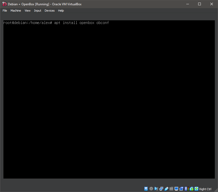Open the View menu
This screenshot has width=218, height=192.
coord(27,11)
